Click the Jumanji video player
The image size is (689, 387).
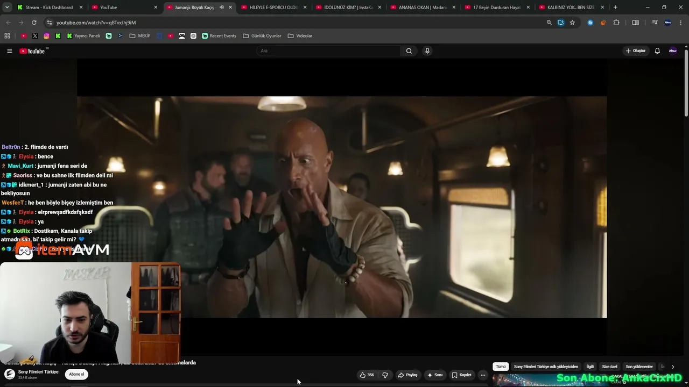[x=342, y=207]
